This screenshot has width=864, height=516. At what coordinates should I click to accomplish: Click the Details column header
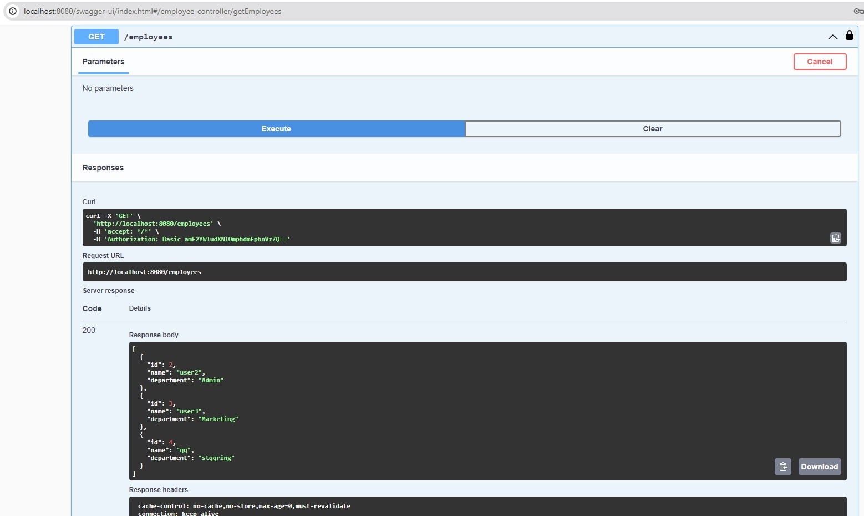140,308
